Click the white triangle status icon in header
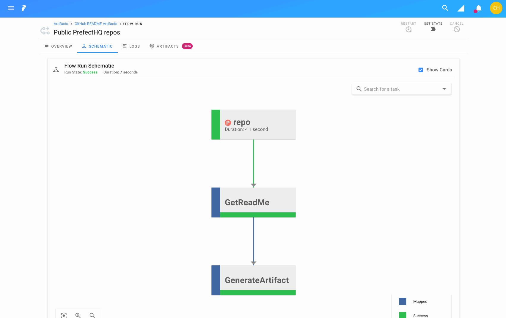 pyautogui.click(x=461, y=8)
